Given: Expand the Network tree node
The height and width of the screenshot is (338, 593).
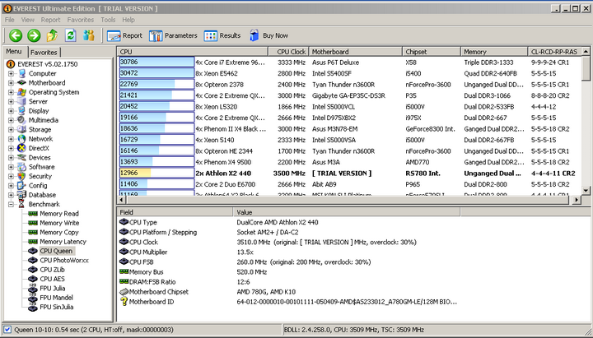Looking at the screenshot, I should point(11,139).
